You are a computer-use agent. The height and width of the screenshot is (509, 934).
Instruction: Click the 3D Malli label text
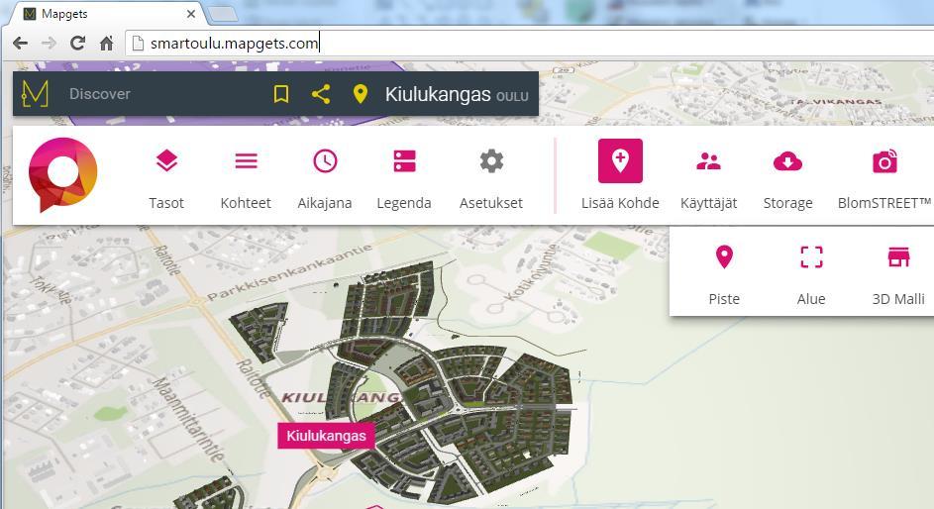click(x=898, y=299)
